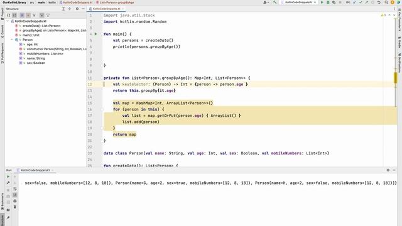The image size is (402, 226).
Task: Click the Git push arrow icon
Action: (x=366, y=3)
